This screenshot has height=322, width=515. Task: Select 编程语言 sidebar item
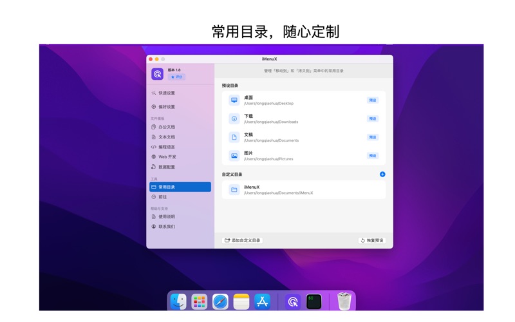click(180, 147)
